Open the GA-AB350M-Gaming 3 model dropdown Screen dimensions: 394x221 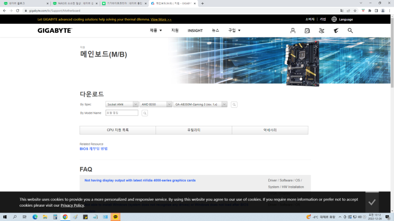(x=200, y=105)
